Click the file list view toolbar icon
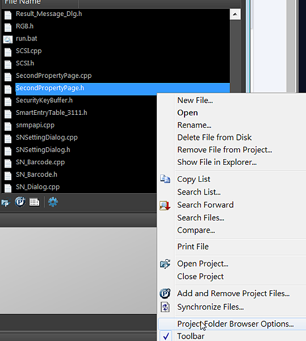 34,202
